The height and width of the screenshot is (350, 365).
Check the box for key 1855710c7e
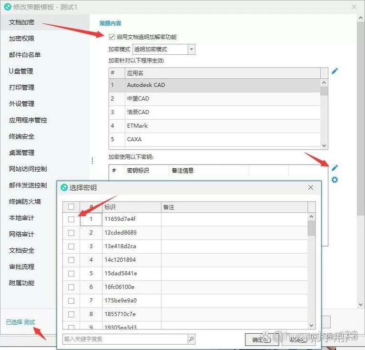(x=71, y=314)
